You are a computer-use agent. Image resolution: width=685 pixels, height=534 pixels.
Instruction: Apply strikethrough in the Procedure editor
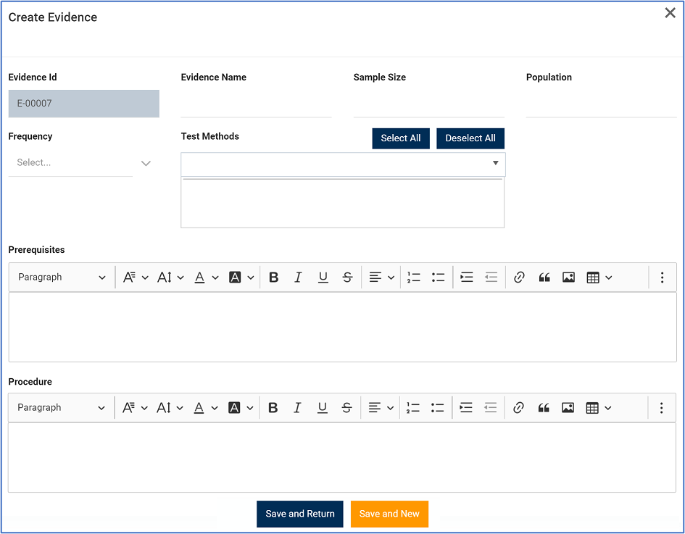pos(347,407)
